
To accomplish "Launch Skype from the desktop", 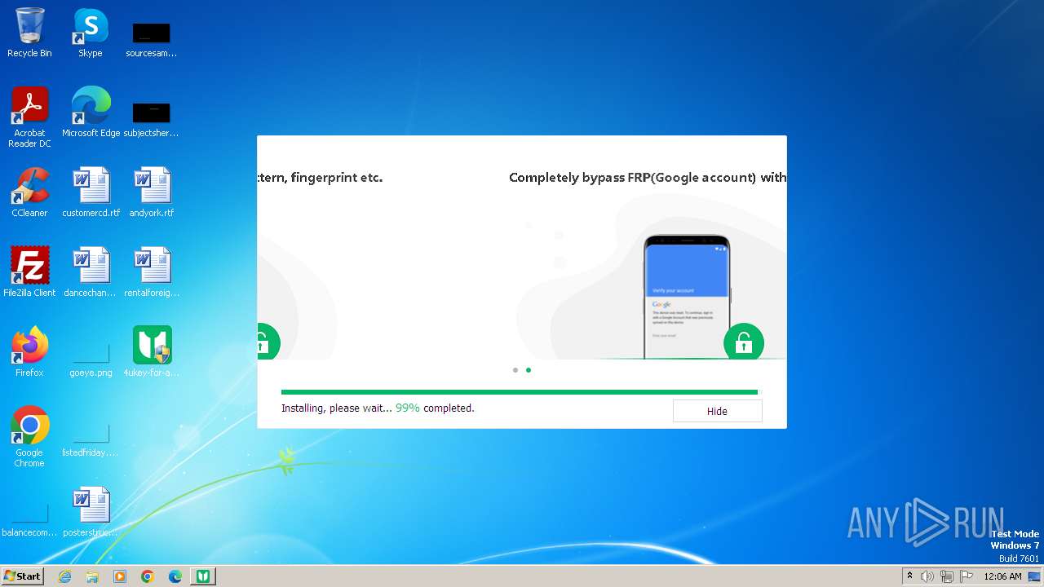I will [x=91, y=33].
